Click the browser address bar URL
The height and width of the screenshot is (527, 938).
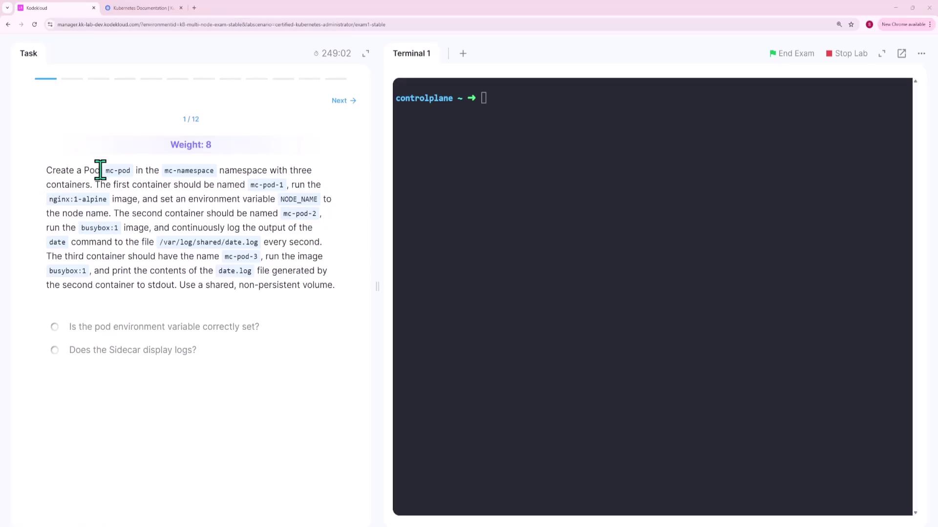point(221,24)
